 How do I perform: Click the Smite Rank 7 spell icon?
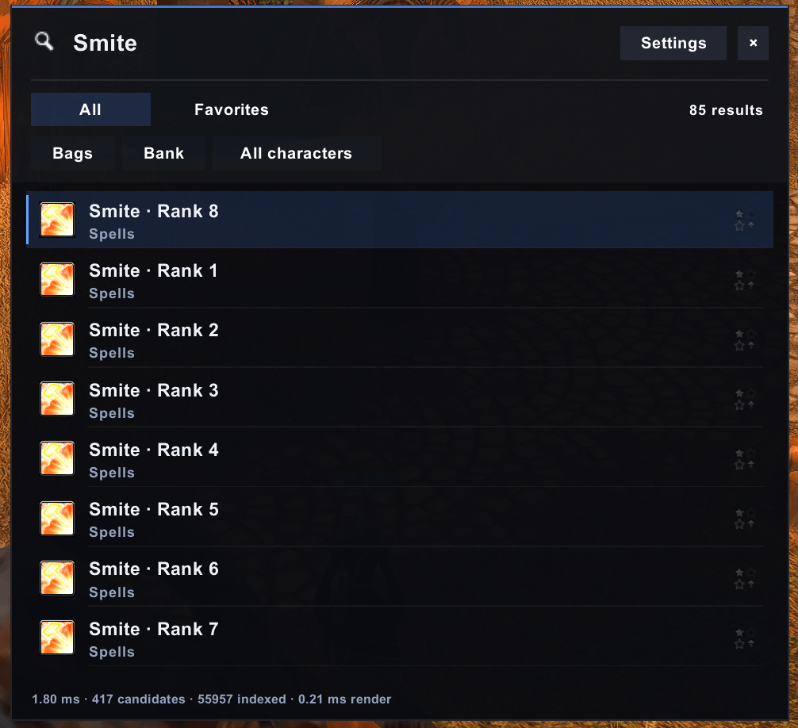pos(57,638)
